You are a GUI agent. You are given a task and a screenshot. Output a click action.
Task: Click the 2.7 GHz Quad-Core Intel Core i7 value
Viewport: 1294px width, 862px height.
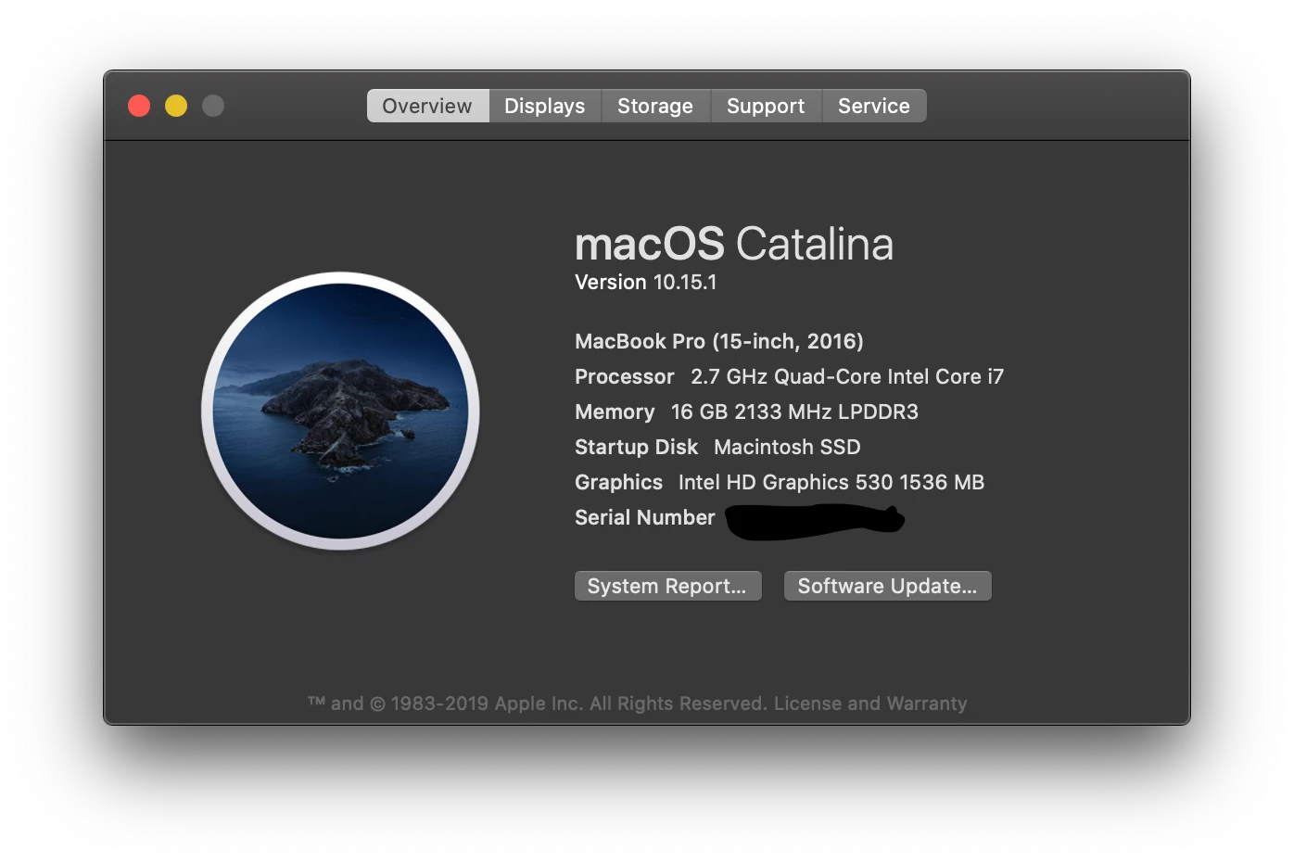[x=847, y=376]
